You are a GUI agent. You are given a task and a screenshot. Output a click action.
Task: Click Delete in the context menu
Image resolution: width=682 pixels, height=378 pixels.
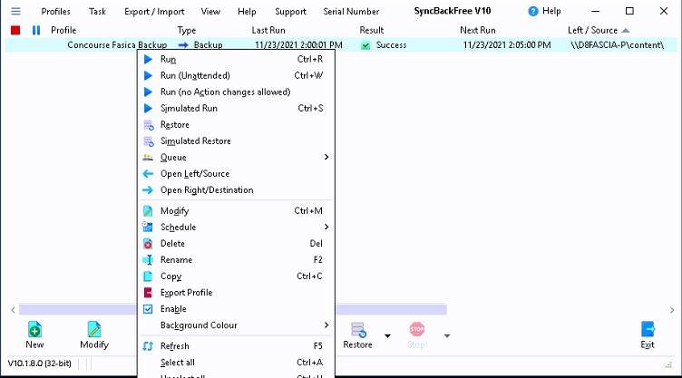click(172, 244)
